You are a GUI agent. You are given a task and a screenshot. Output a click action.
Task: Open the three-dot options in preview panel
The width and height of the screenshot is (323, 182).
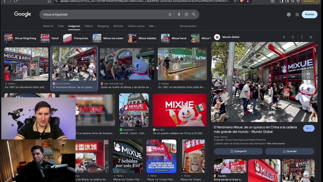302,37
